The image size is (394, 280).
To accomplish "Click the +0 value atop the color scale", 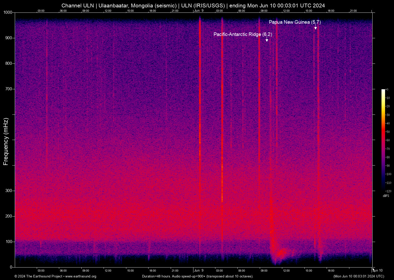I will 387,90.
